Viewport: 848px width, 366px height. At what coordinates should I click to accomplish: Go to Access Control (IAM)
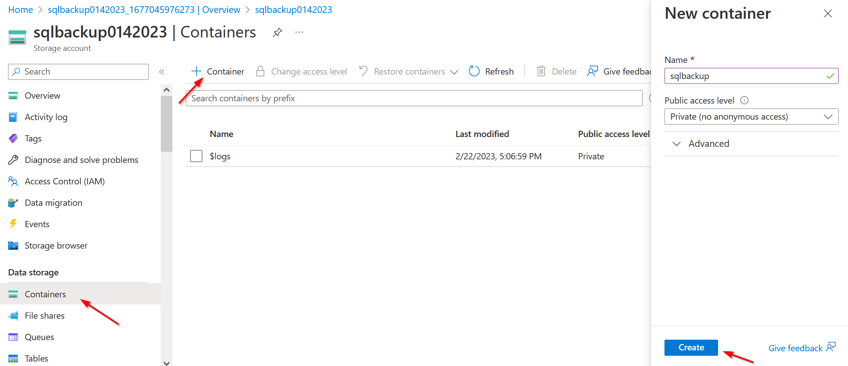[x=65, y=181]
